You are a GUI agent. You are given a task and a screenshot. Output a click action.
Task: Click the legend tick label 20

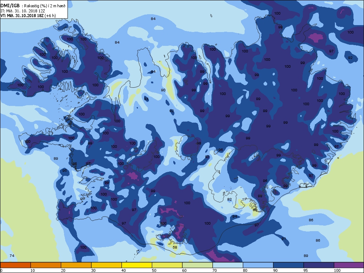tap(63, 270)
